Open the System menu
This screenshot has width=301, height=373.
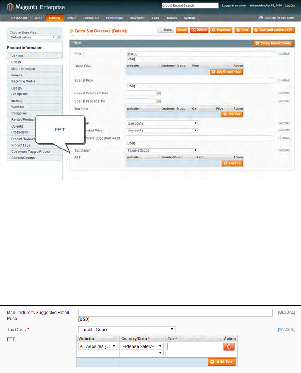point(189,18)
